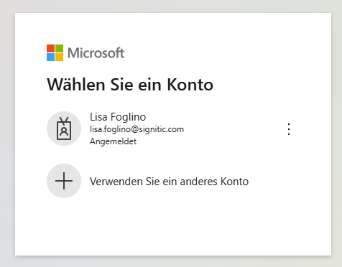
Task: Open the three-dot menu for Lisa Foglino
Action: click(x=289, y=129)
